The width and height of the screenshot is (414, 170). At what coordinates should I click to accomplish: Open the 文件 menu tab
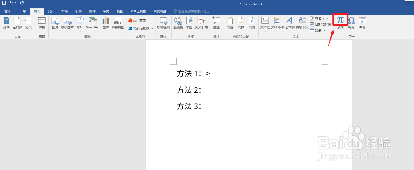click(8, 11)
